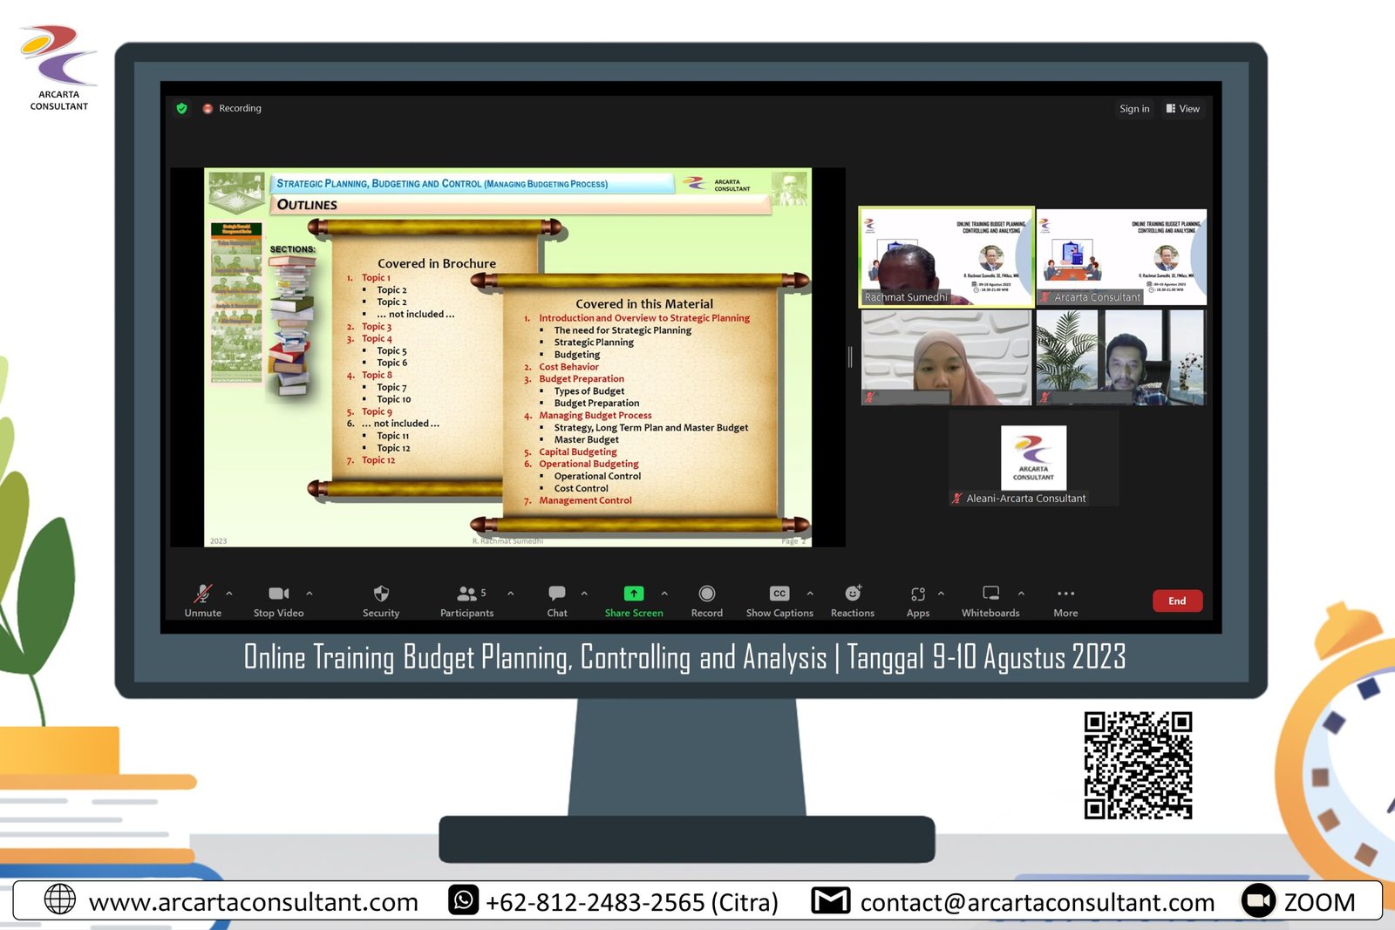Click the Unmute microphone icon
The width and height of the screenshot is (1395, 930).
click(x=202, y=594)
